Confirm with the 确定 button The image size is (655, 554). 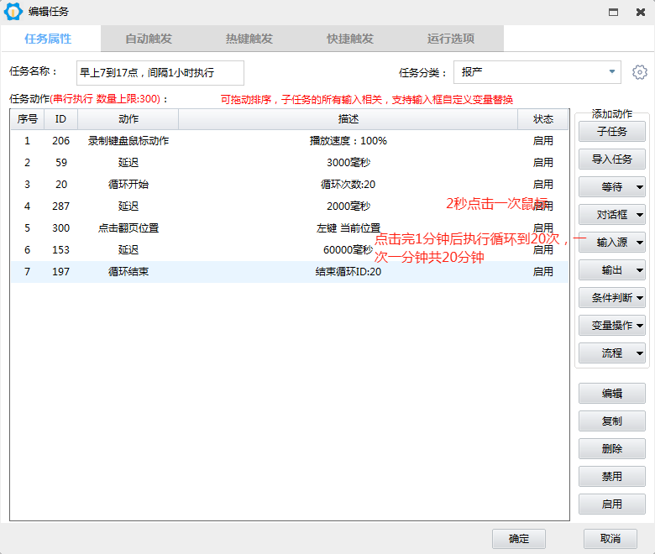pyautogui.click(x=519, y=539)
